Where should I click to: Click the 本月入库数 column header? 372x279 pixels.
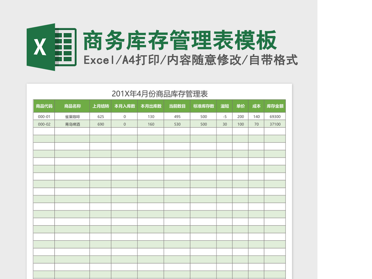point(125,106)
